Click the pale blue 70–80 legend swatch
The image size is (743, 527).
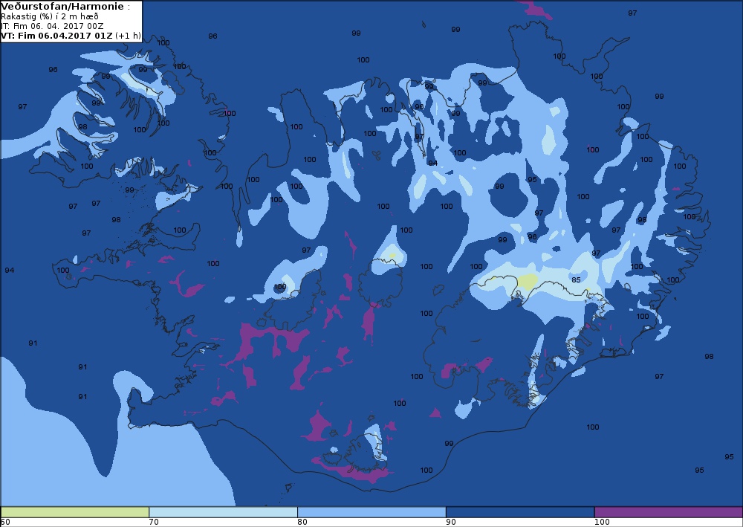click(x=223, y=512)
